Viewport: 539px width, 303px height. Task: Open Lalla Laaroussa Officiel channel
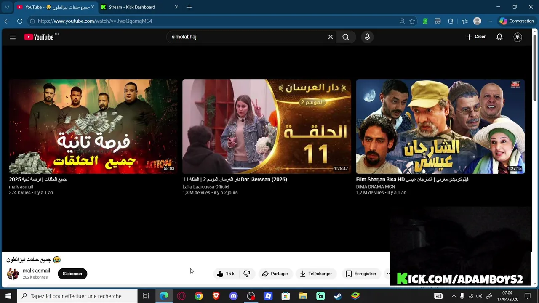click(206, 187)
